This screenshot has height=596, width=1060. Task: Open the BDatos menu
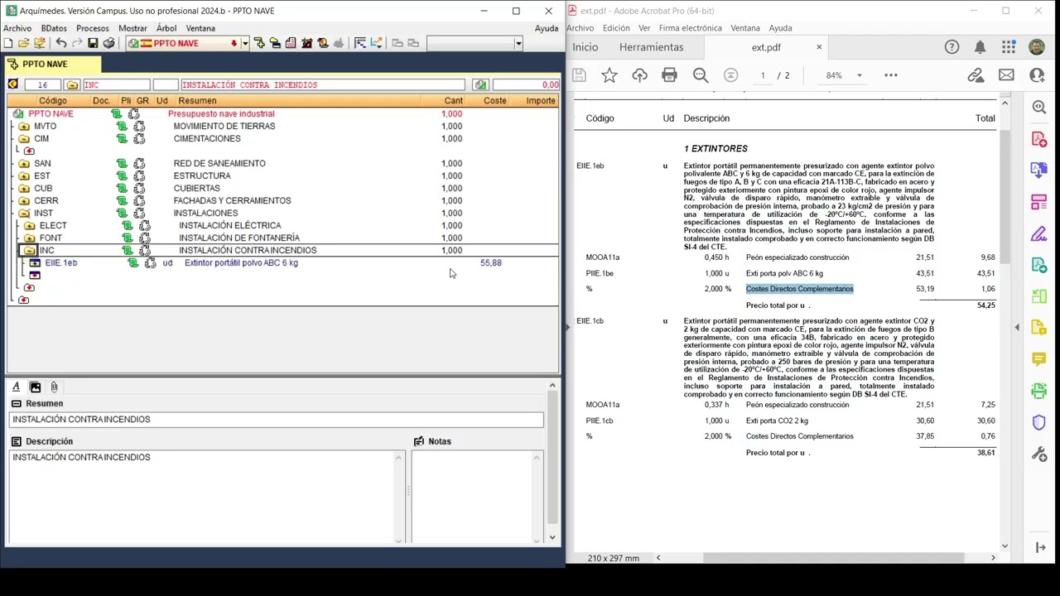[x=54, y=28]
